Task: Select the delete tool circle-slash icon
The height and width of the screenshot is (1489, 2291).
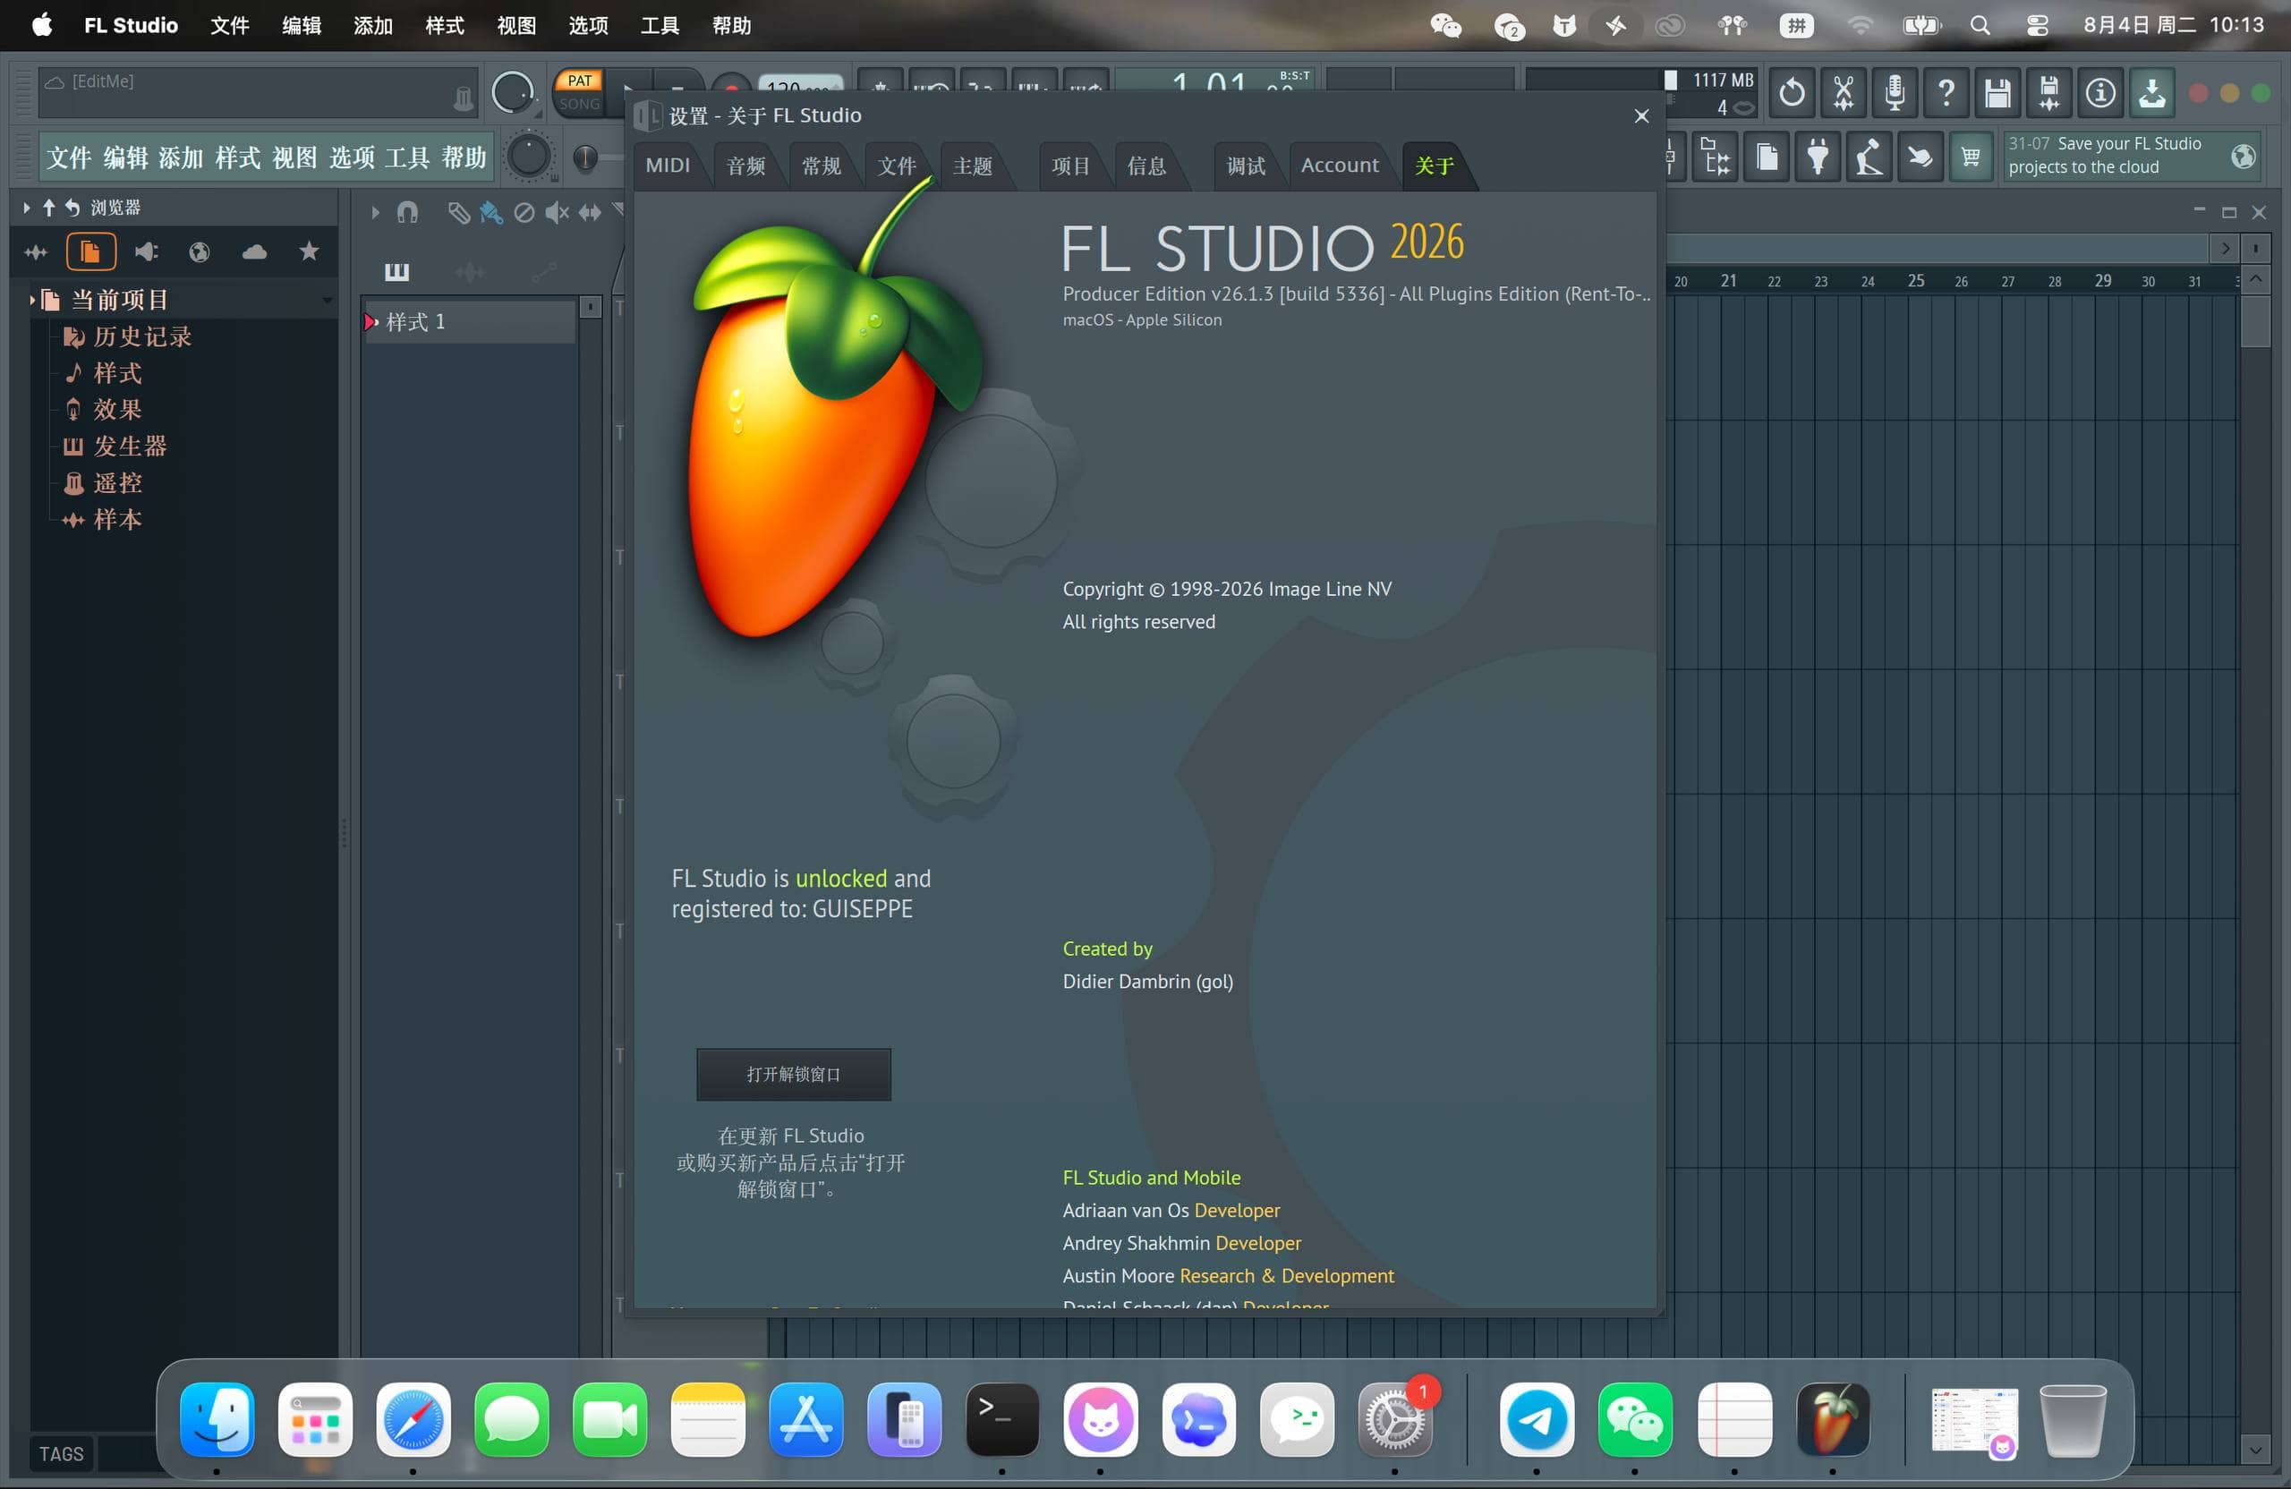Action: [524, 213]
